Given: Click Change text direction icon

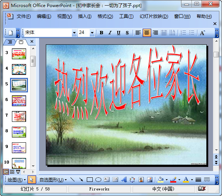Looking at the screenshot, I should pyautogui.click(x=172, y=33).
